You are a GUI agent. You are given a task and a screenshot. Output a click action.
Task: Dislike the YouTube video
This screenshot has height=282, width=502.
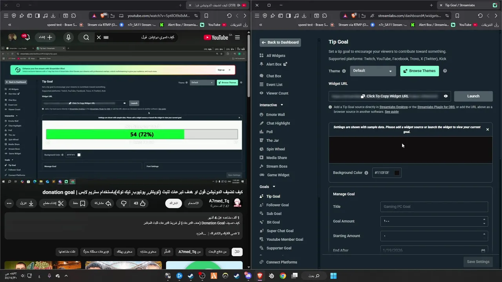click(x=124, y=203)
